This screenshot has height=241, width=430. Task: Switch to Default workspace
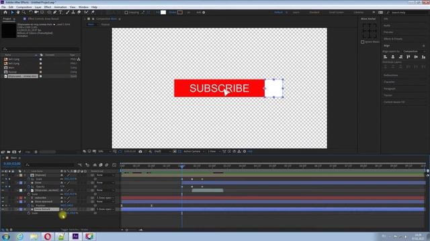coord(278,12)
